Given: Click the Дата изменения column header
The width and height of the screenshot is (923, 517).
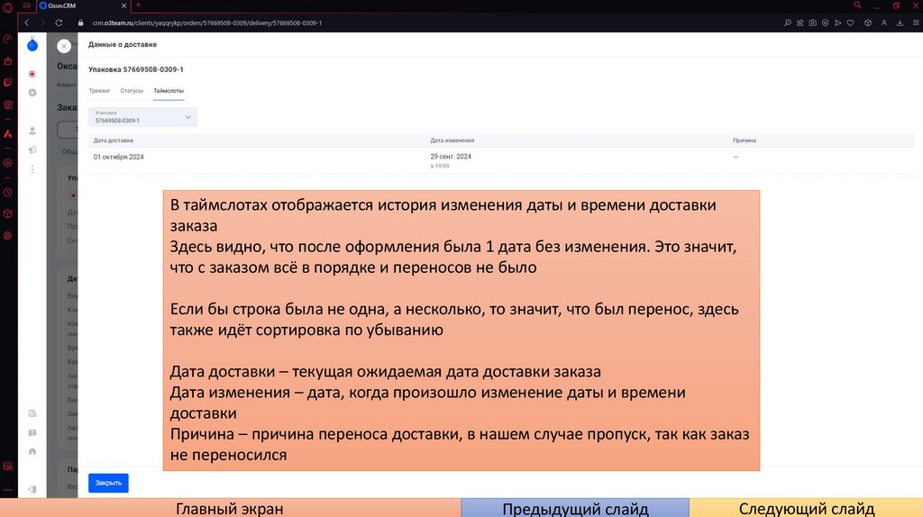Looking at the screenshot, I should tap(452, 141).
